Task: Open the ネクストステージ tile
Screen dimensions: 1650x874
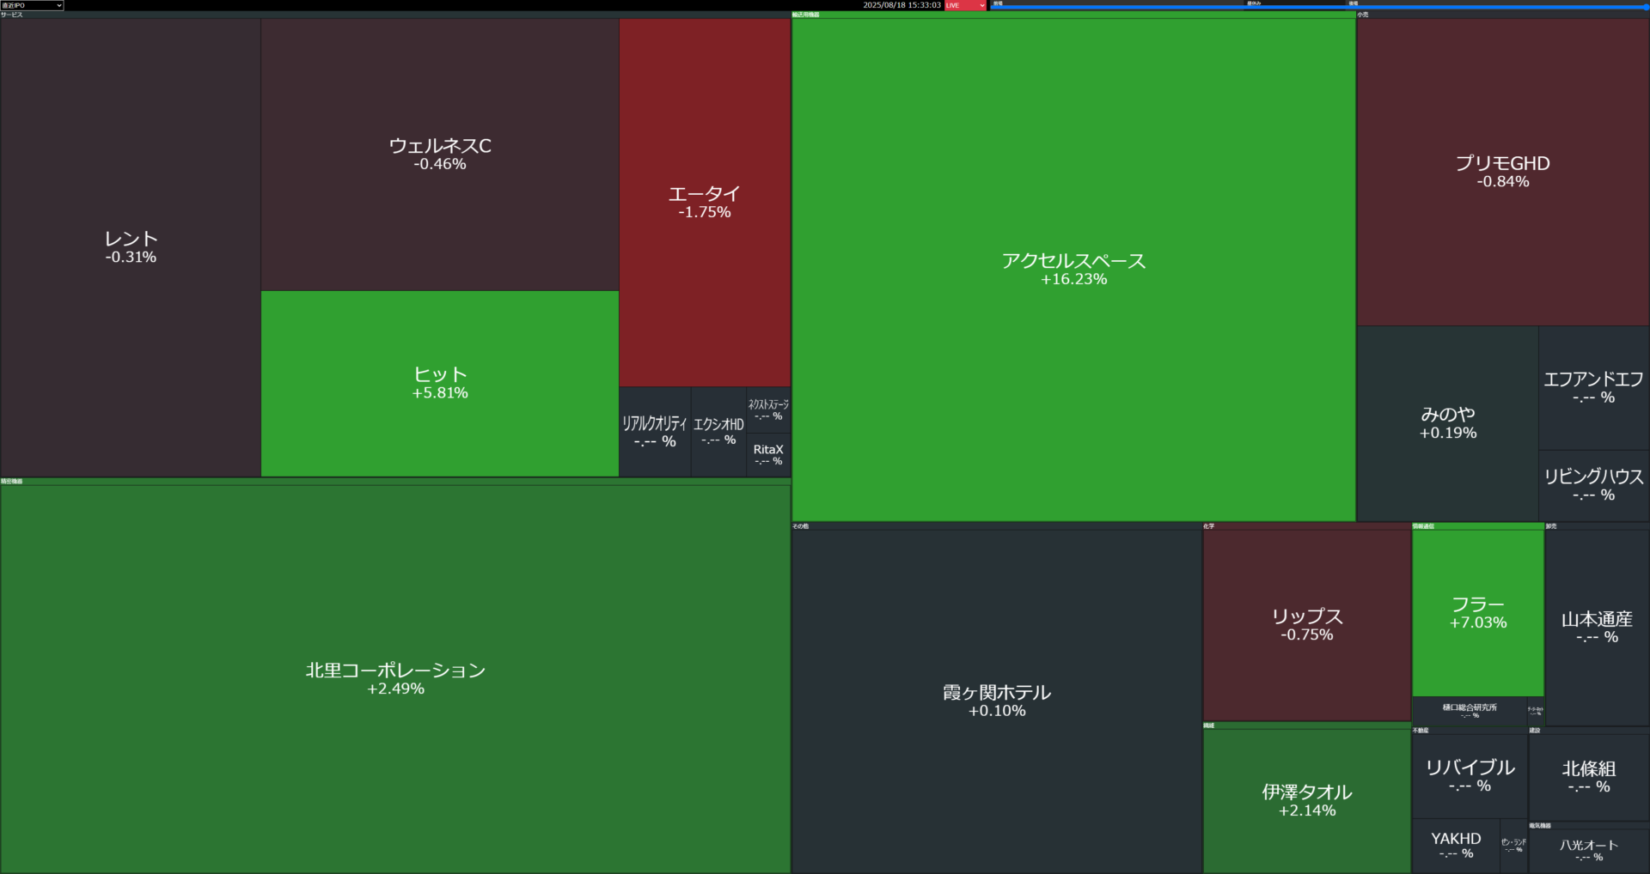Action: click(x=768, y=410)
